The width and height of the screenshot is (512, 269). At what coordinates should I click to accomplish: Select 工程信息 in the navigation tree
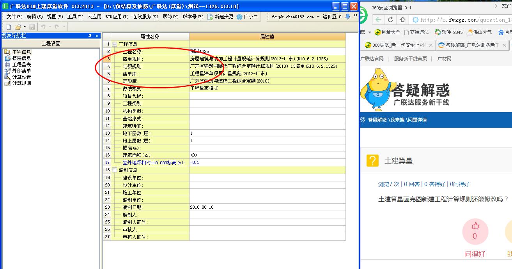[x=21, y=52]
